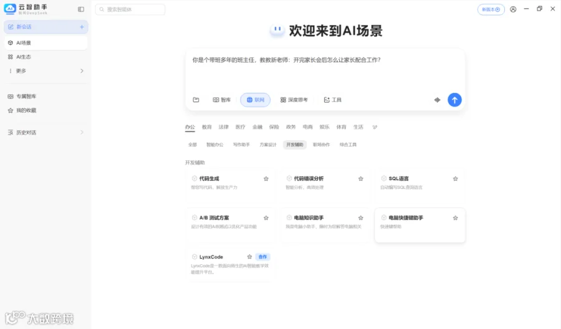
Task: Send the message with the blue arrow button
Action: point(454,100)
